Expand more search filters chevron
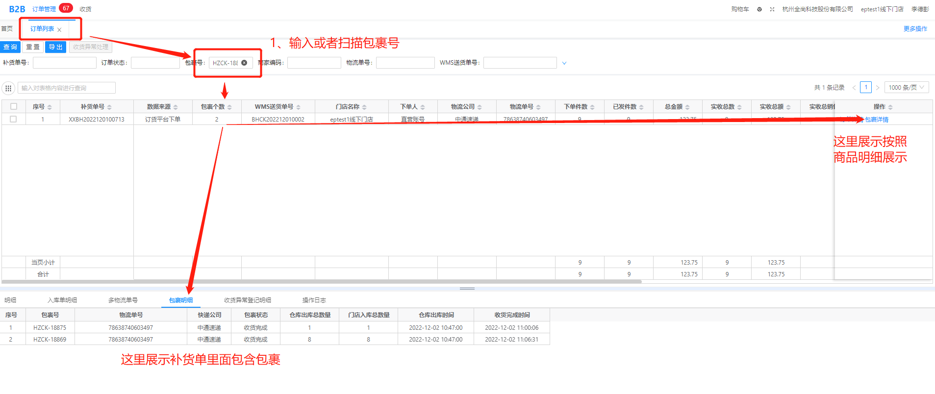935x394 pixels. (x=564, y=63)
